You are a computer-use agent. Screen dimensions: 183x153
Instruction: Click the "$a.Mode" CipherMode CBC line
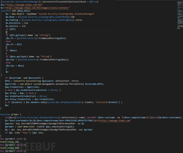[40, 17]
